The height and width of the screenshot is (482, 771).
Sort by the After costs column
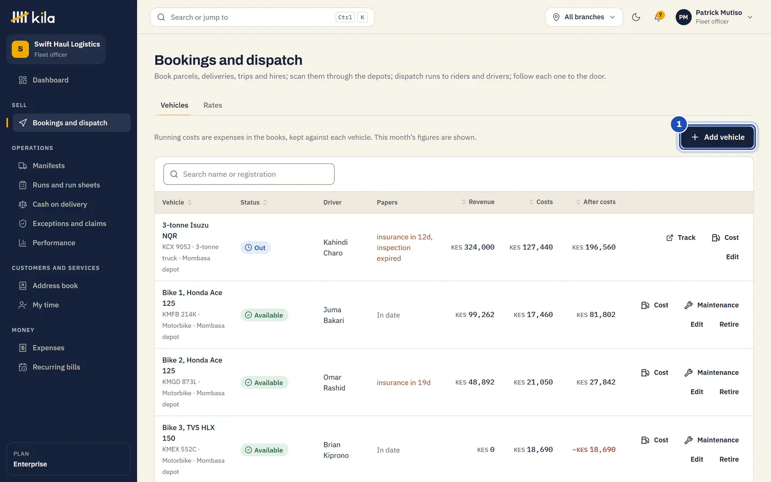(595, 202)
